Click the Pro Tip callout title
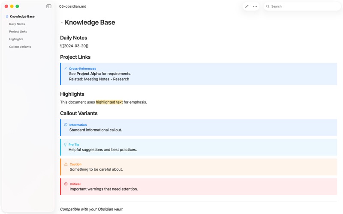Viewport: 343px width, 214px height. click(74, 145)
